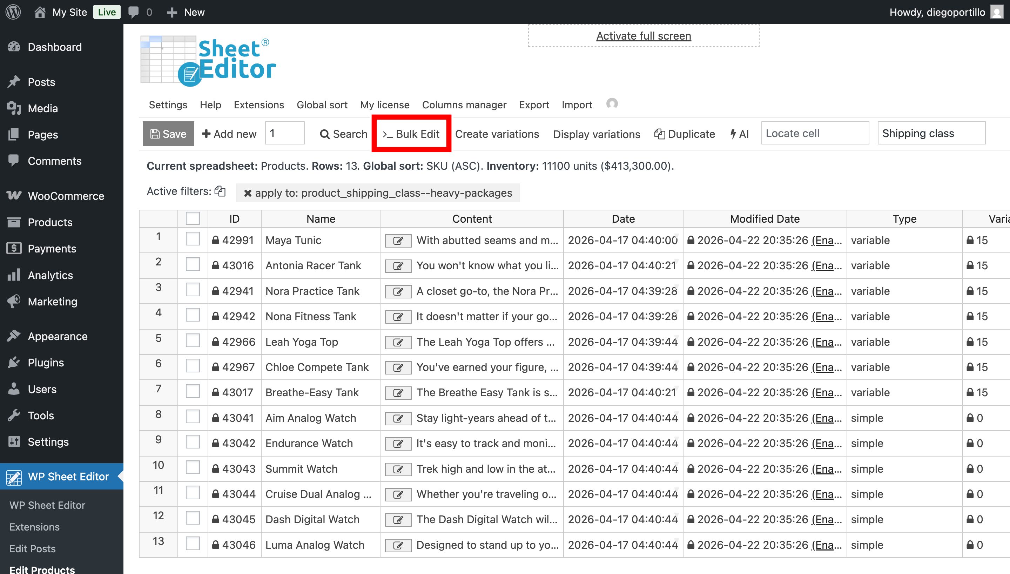This screenshot has height=574, width=1010.
Task: Select the checkbox for Endurance Watch row
Action: pos(193,442)
